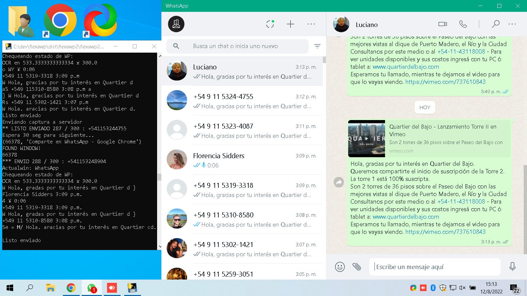Open the Florencia Sidders chat

click(242, 160)
